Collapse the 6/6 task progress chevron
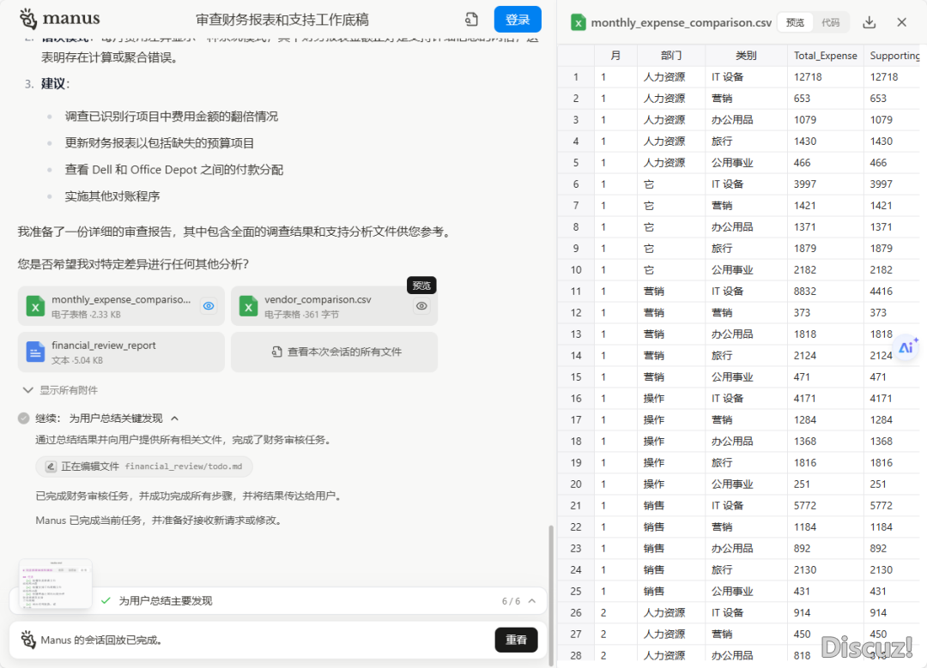 pyautogui.click(x=532, y=600)
